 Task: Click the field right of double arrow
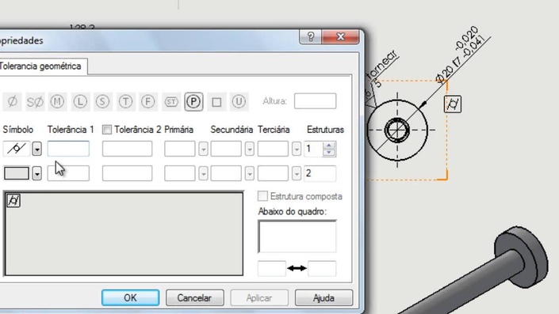[322, 268]
